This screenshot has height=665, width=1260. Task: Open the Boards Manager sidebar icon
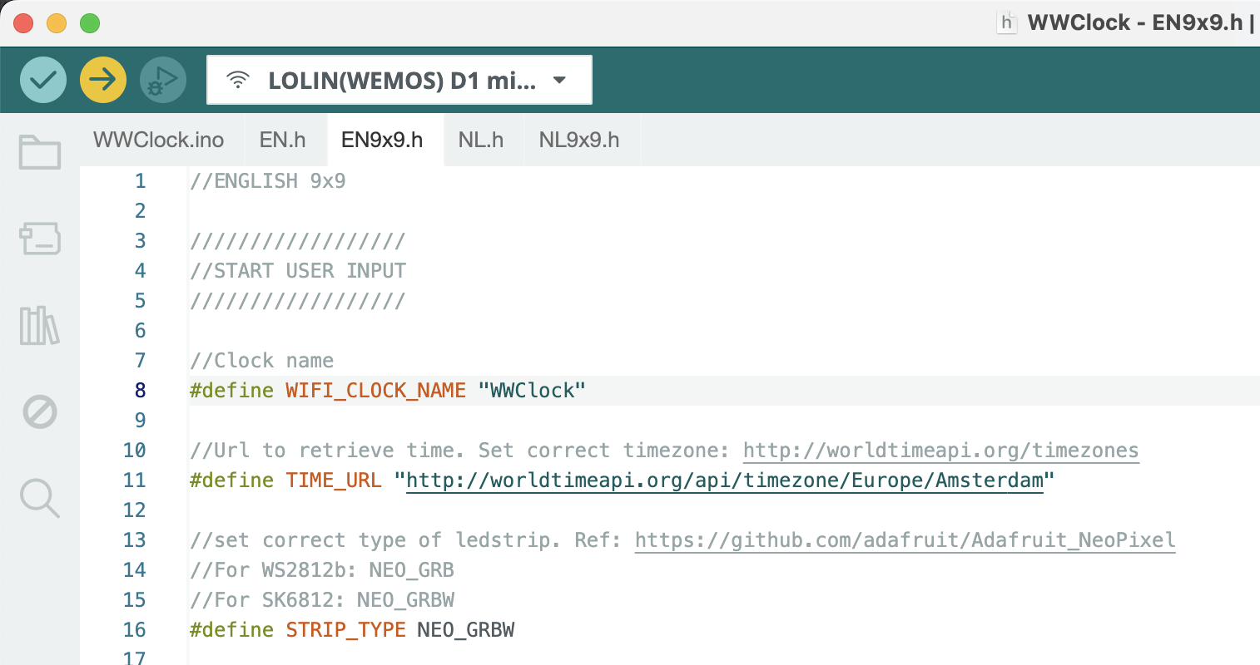point(40,239)
